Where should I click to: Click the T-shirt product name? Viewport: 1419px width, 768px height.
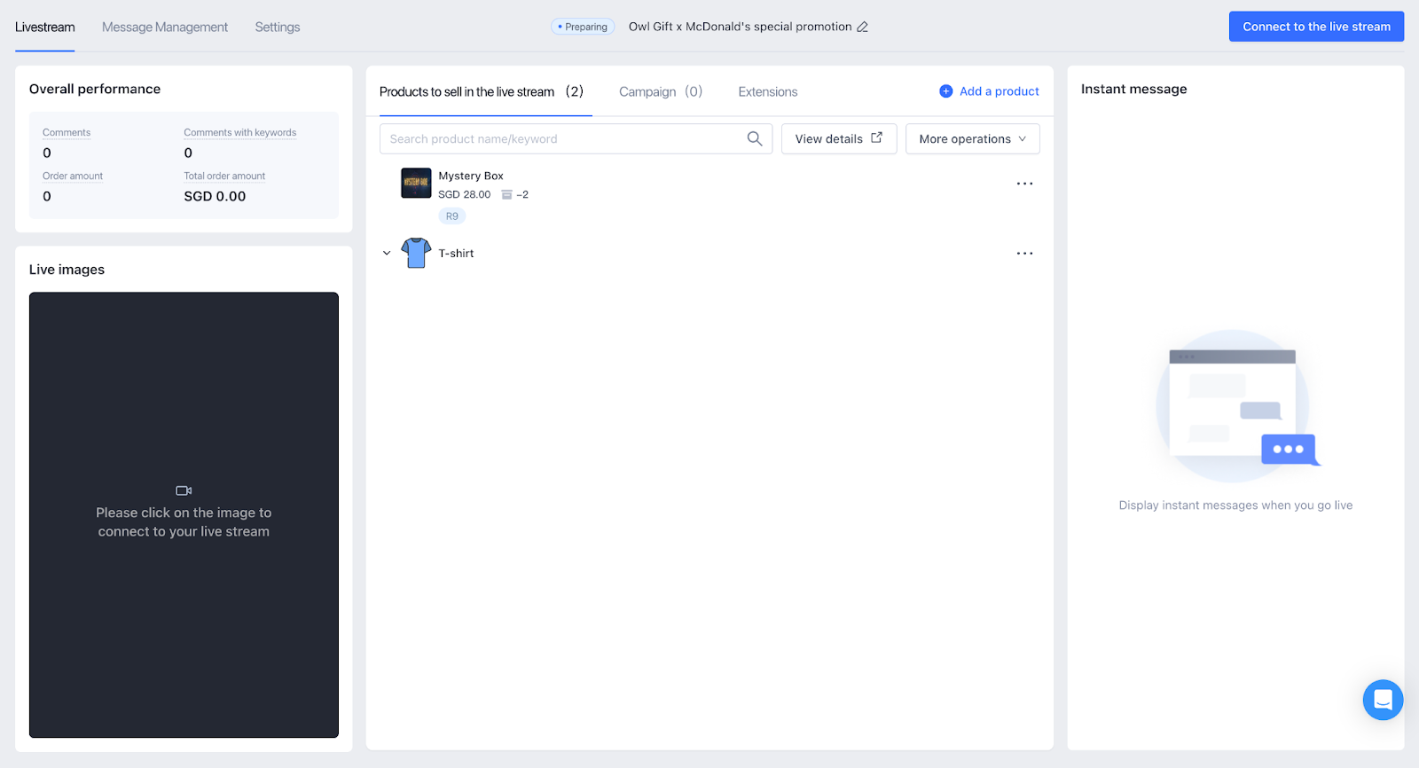[x=456, y=254]
